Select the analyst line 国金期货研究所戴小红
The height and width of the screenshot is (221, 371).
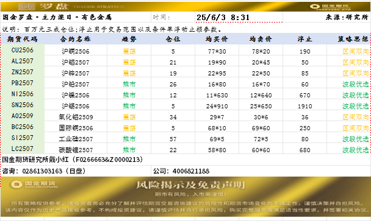point(73,160)
